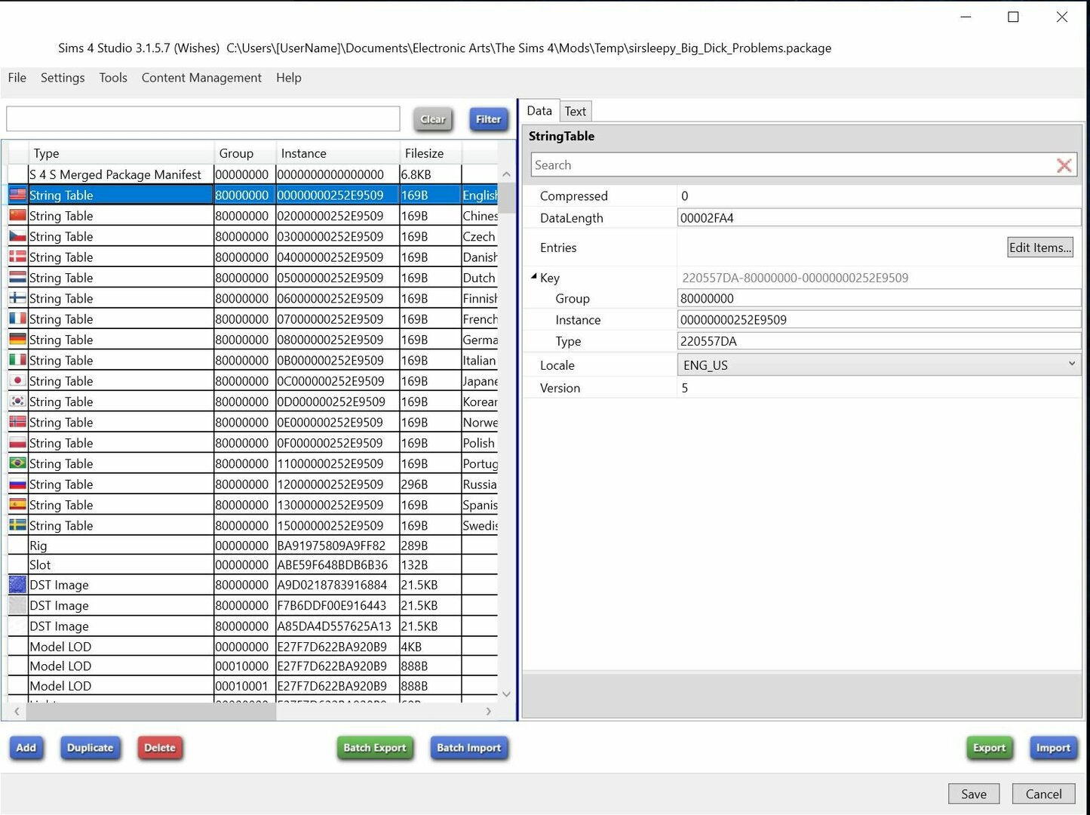Click the green Export button

pos(989,748)
